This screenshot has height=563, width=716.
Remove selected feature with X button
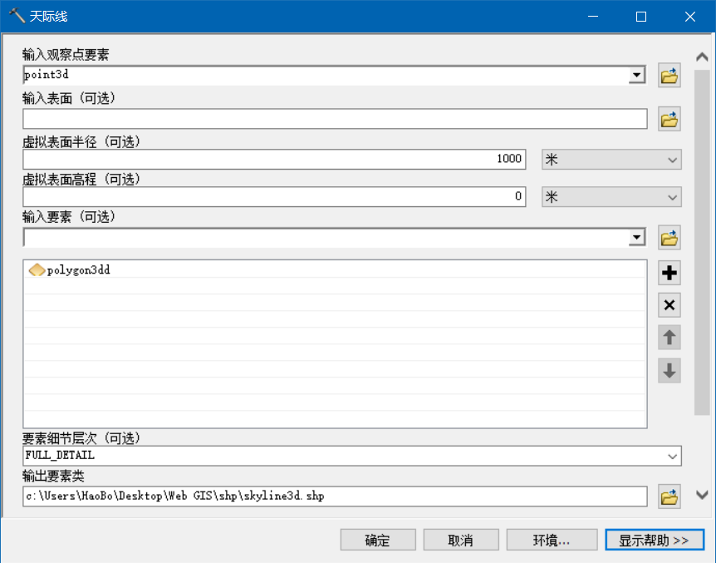[669, 305]
